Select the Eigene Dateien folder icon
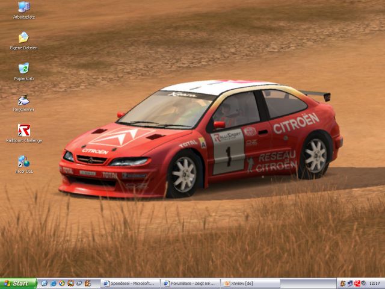 point(24,37)
